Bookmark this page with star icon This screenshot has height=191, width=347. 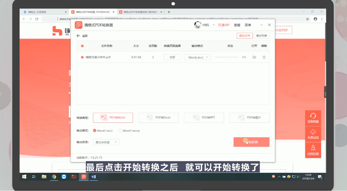(308, 19)
